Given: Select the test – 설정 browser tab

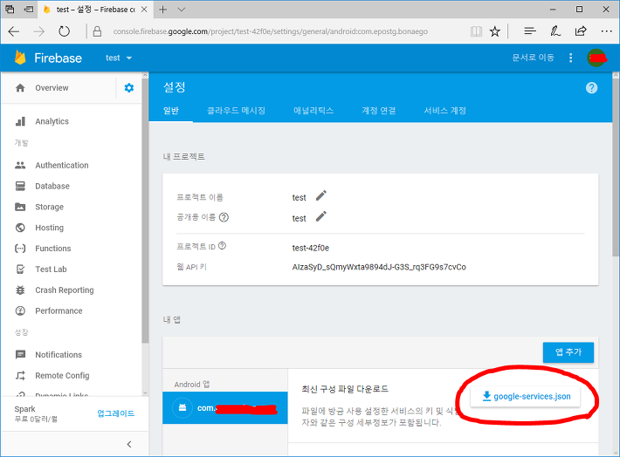Looking at the screenshot, I should tap(95, 10).
